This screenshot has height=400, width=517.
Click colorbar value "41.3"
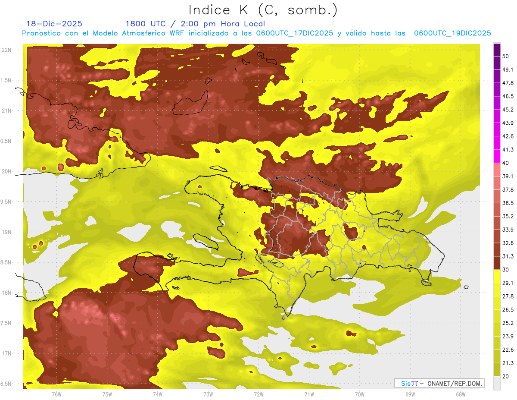(x=508, y=150)
